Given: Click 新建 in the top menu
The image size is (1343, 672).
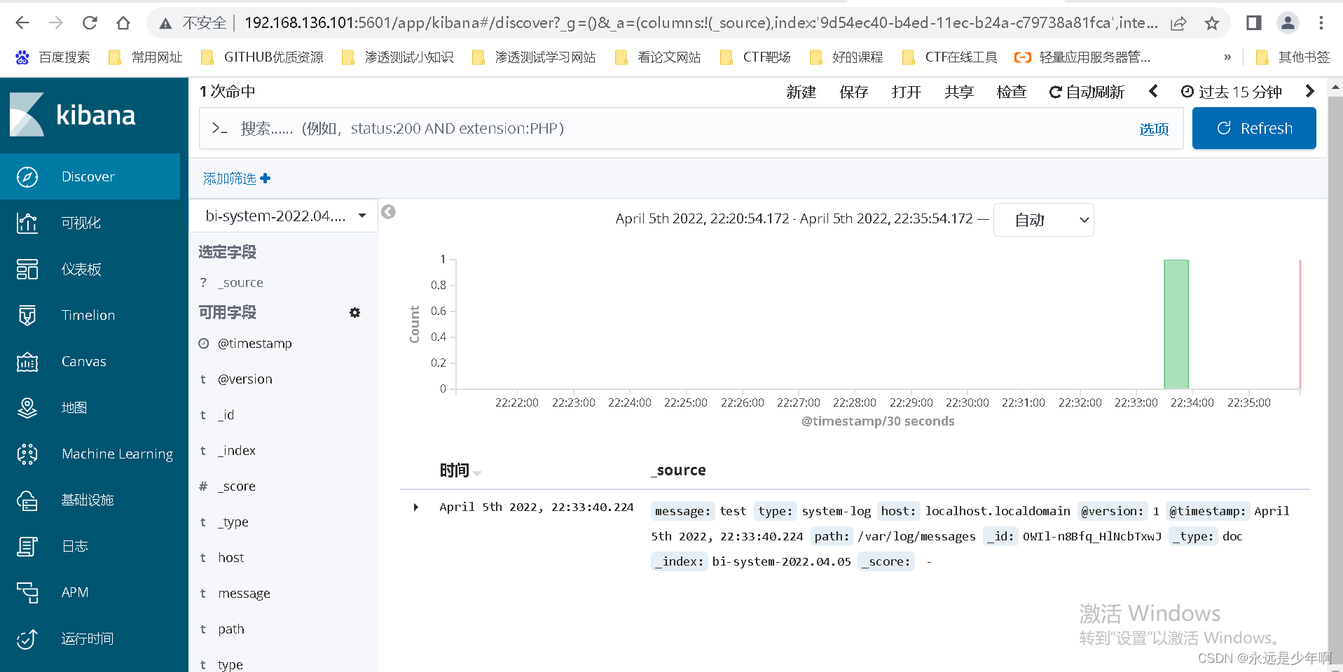Looking at the screenshot, I should click(x=801, y=92).
